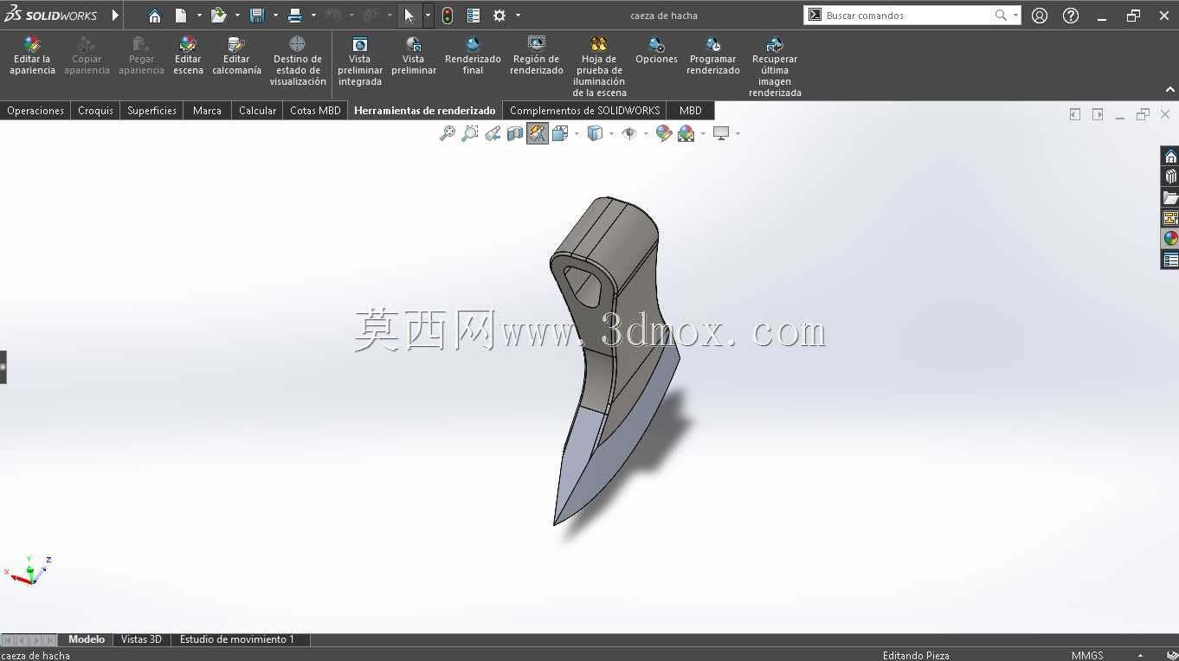Click the View Orientation cube icon

559,133
